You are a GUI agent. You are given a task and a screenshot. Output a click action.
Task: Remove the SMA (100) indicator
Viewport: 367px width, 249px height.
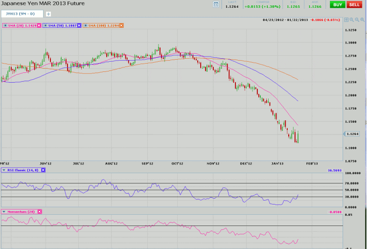121,25
